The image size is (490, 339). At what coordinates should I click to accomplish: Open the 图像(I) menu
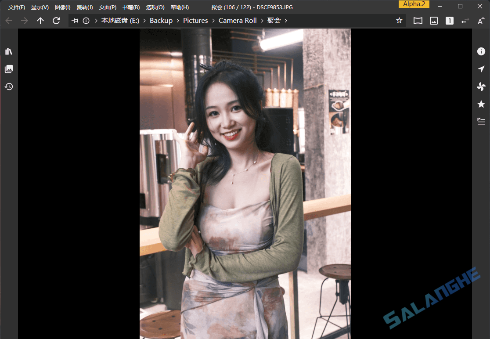(x=62, y=7)
